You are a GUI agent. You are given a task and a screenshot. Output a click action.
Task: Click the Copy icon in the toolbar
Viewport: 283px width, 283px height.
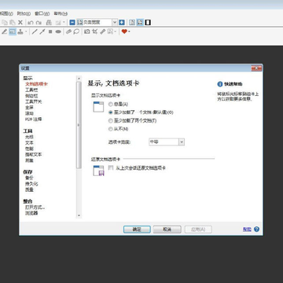click(5, 23)
